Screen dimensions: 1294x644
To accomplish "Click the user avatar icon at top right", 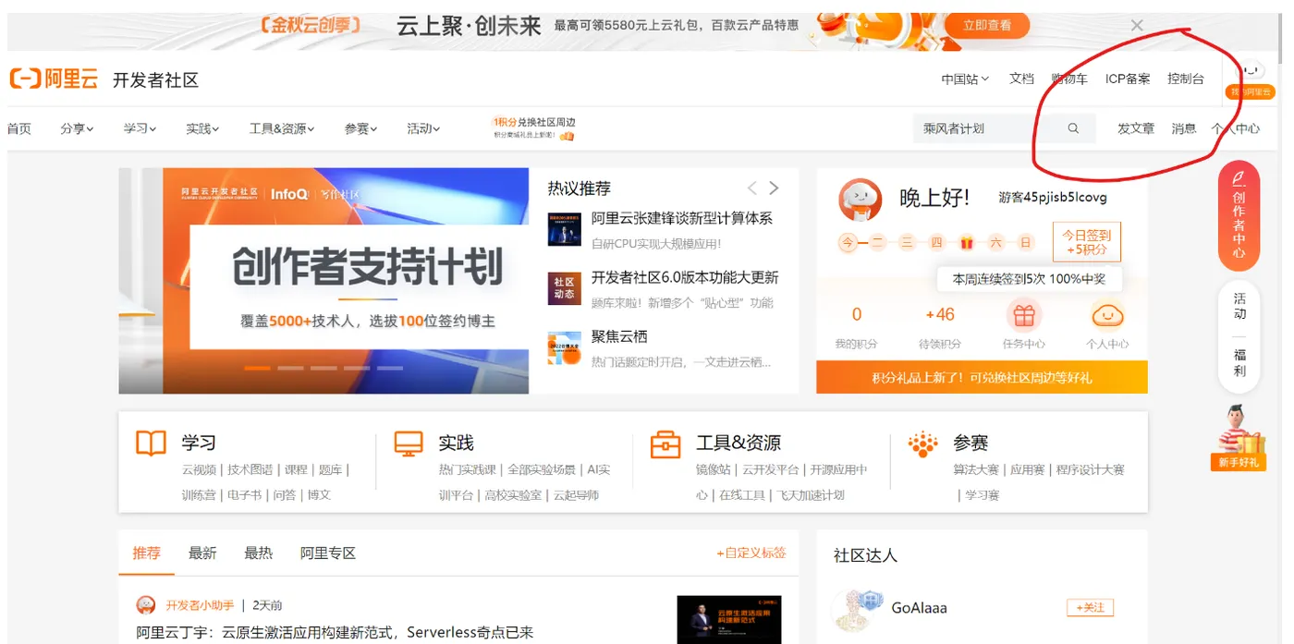I will click(x=1251, y=71).
